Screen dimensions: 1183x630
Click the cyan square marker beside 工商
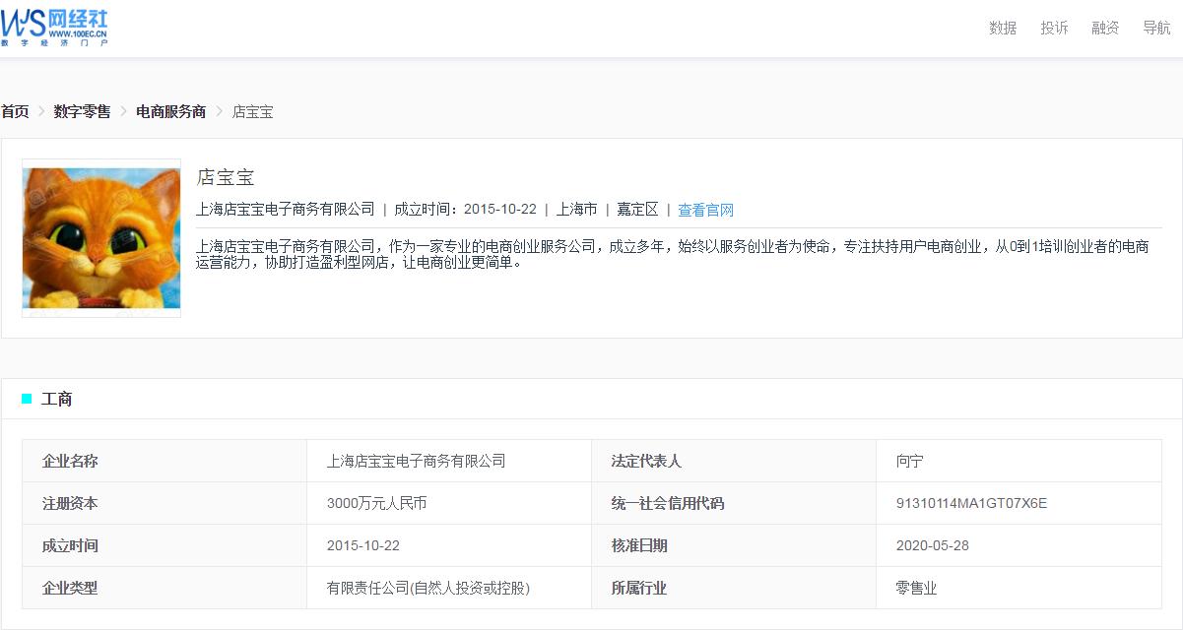click(26, 399)
